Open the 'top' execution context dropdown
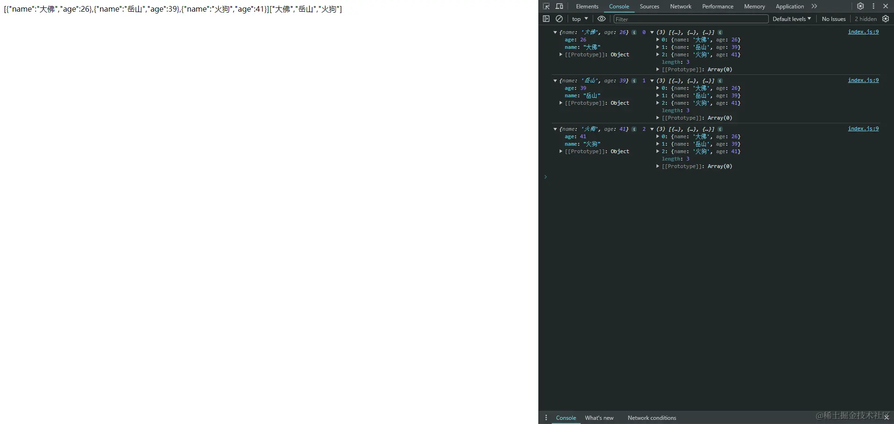The width and height of the screenshot is (894, 424). [579, 19]
